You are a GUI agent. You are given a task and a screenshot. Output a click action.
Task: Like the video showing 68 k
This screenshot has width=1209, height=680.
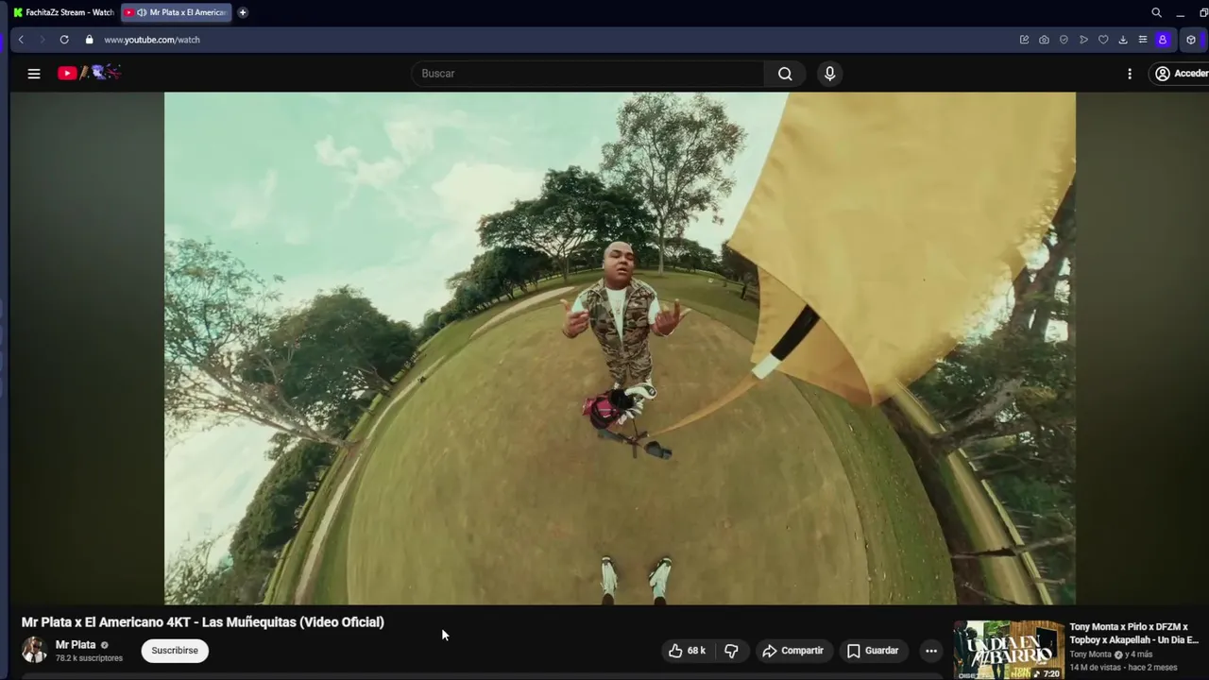[687, 651]
